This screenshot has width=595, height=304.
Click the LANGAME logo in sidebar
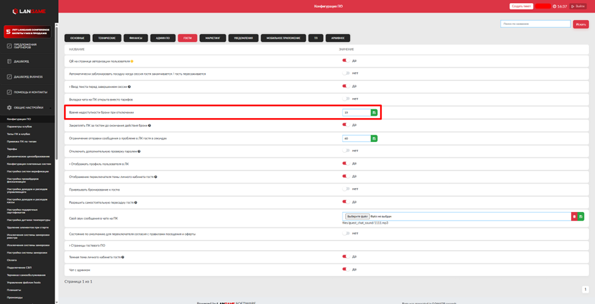(28, 12)
